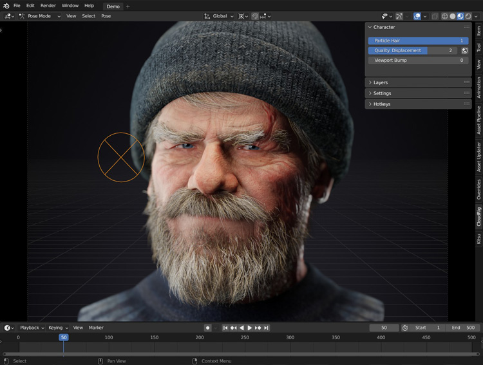Switch to Material Preview shading mode
Image resolution: width=483 pixels, height=365 pixels.
coord(460,16)
